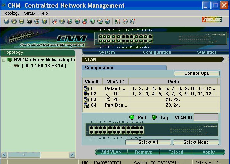Toggle port 2 in the VLAN port selector
The width and height of the screenshot is (230, 164).
point(91,132)
